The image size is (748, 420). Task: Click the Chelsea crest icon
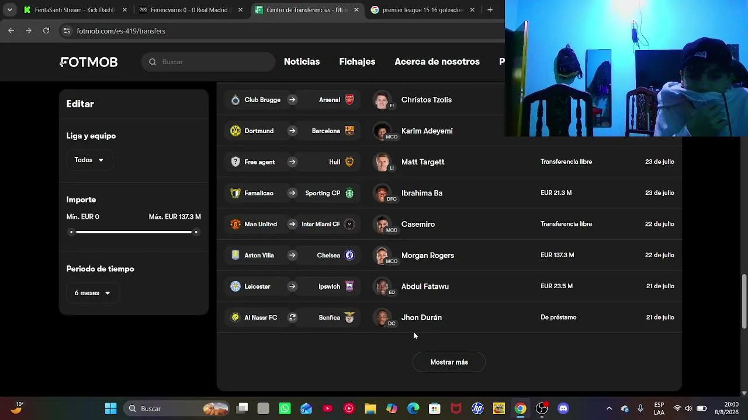pos(349,255)
